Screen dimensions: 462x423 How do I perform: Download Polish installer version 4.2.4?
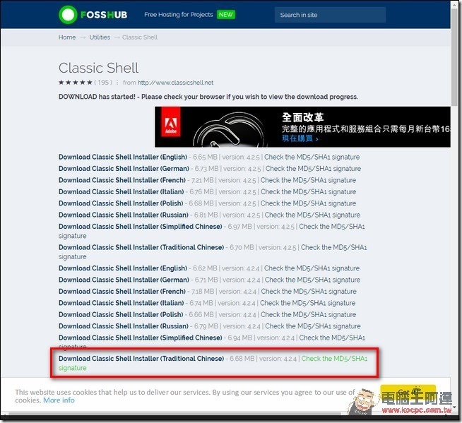coord(121,314)
